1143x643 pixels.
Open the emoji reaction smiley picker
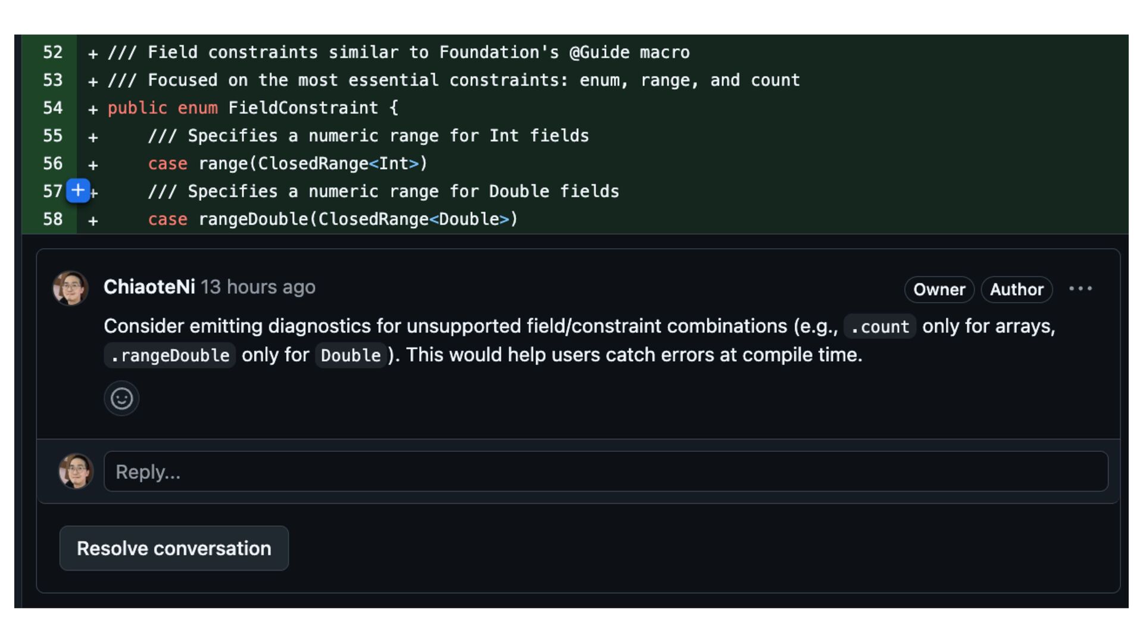click(121, 398)
